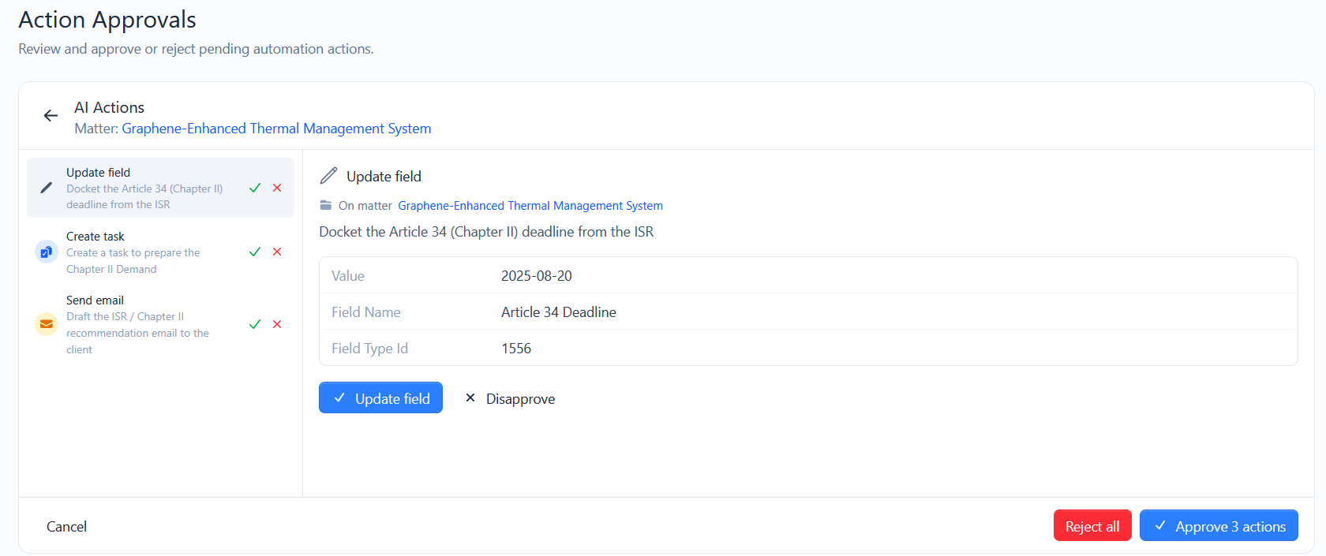Approve the Update field action with green checkmark
The height and width of the screenshot is (556, 1326).
pos(255,188)
